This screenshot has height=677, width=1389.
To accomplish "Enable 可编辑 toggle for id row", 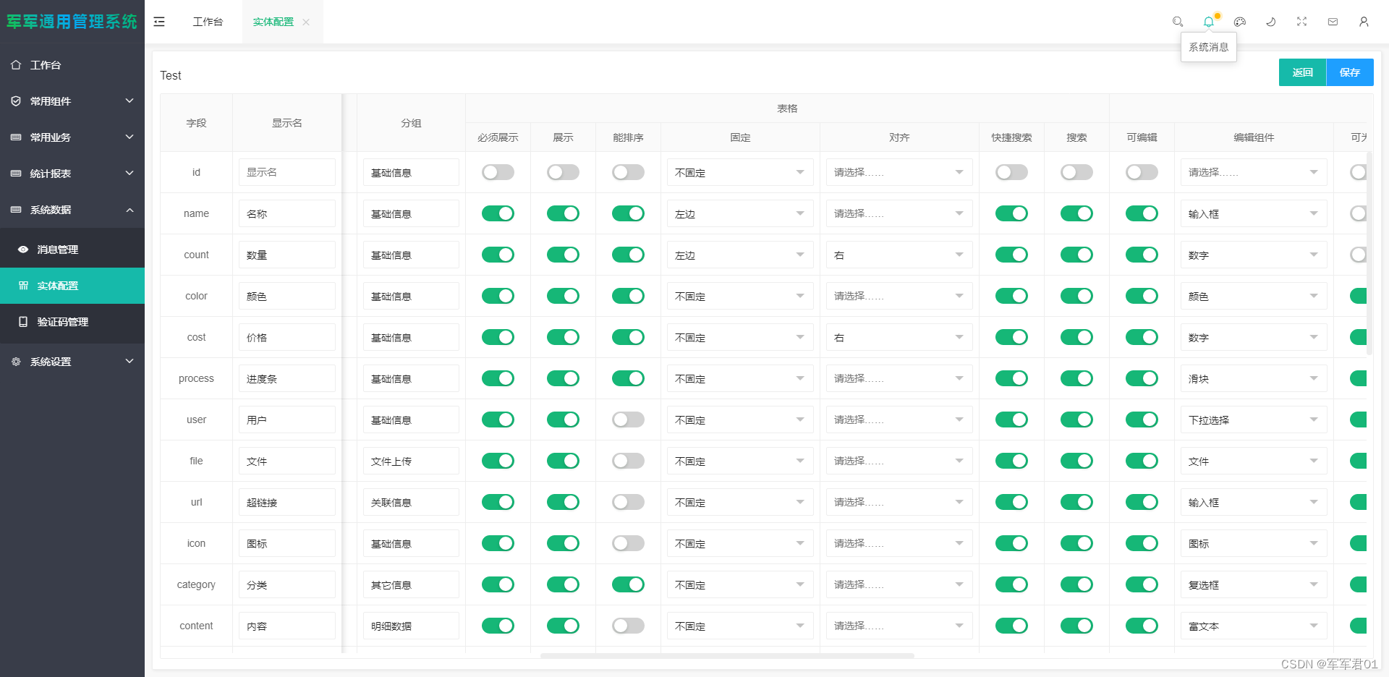I will point(1142,172).
